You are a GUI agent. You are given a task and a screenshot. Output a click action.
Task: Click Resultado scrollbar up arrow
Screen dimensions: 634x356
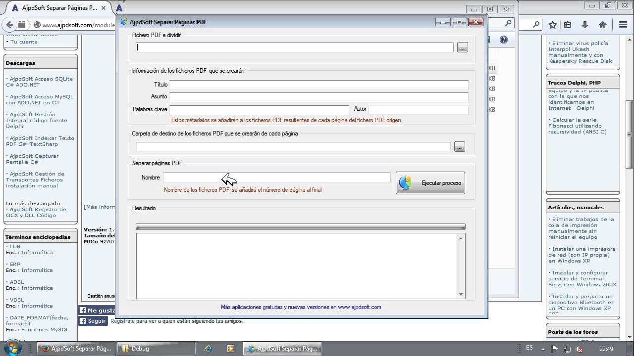(x=461, y=238)
